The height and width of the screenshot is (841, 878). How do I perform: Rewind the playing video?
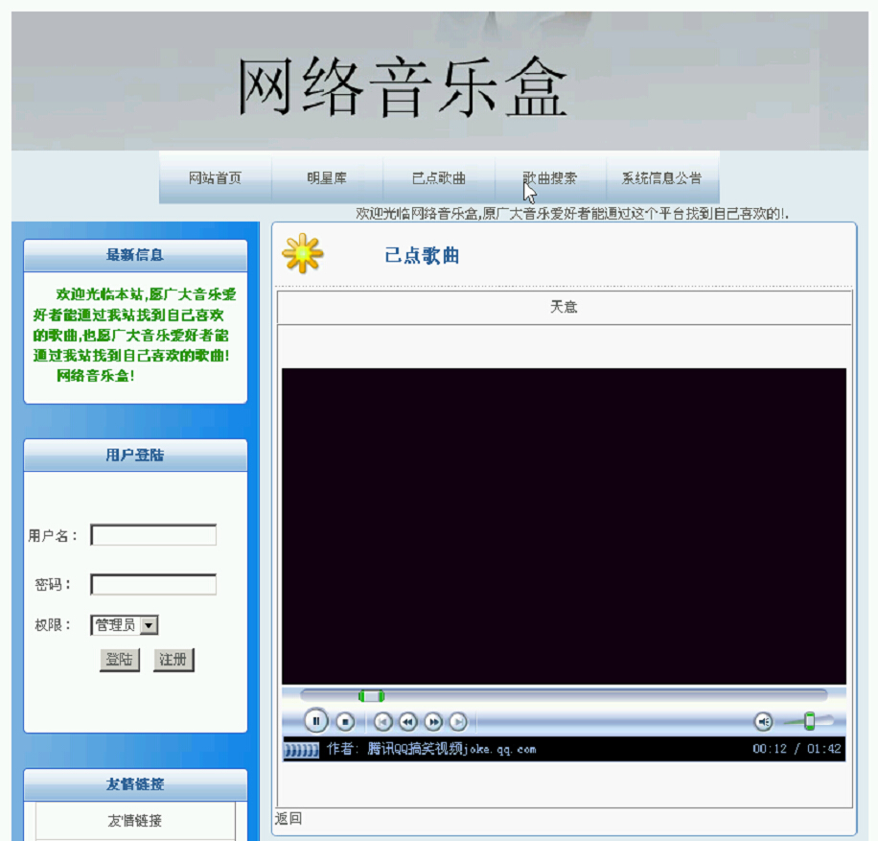408,722
